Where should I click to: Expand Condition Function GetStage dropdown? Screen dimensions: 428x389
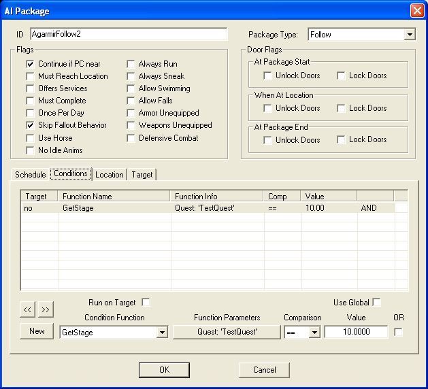tap(162, 333)
